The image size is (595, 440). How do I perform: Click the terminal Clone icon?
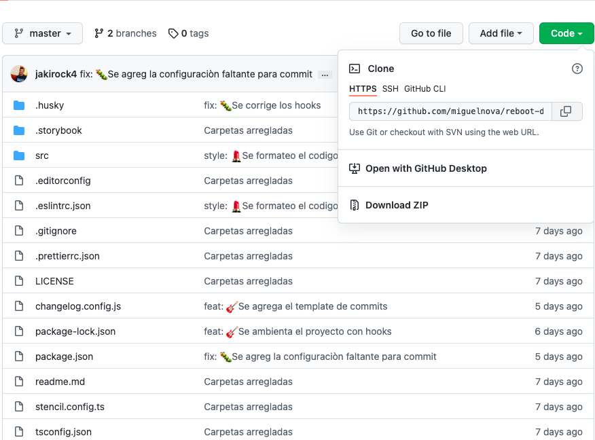(x=355, y=69)
